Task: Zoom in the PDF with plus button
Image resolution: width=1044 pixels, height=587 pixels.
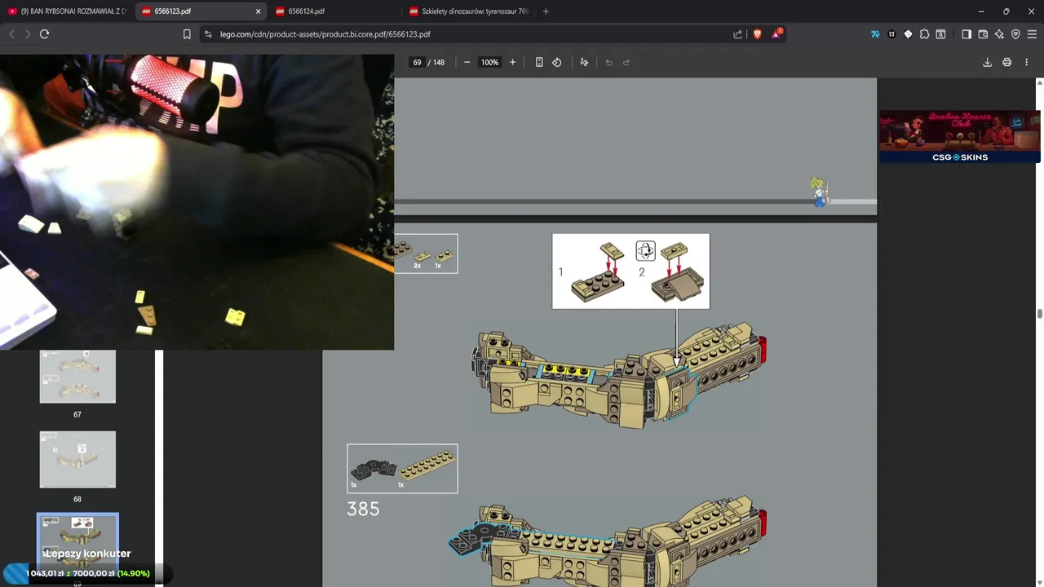Action: tap(512, 62)
